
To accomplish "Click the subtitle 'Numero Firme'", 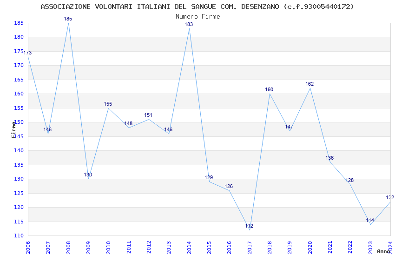I will pyautogui.click(x=198, y=16).
